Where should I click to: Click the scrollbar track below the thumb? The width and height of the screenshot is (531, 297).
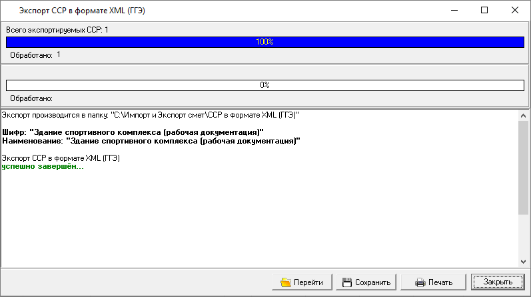pos(523,236)
